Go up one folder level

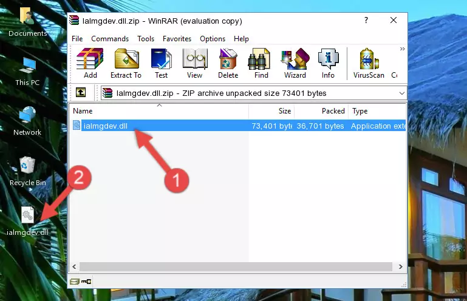click(81, 92)
